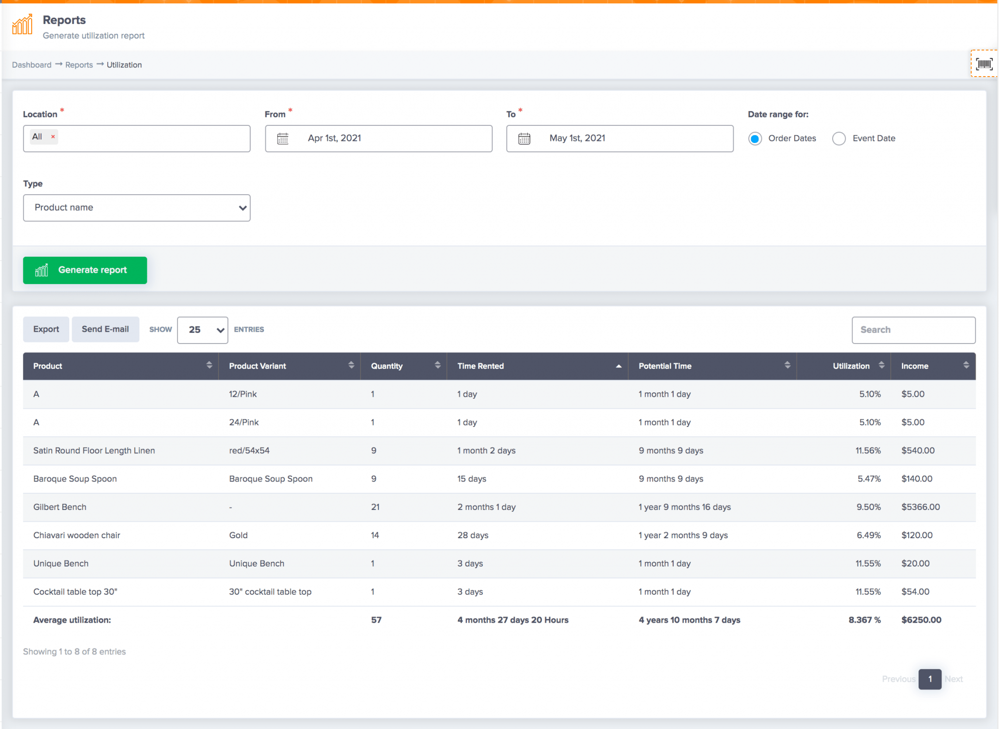Navigate to Dashboard via breadcrumb

pos(31,64)
